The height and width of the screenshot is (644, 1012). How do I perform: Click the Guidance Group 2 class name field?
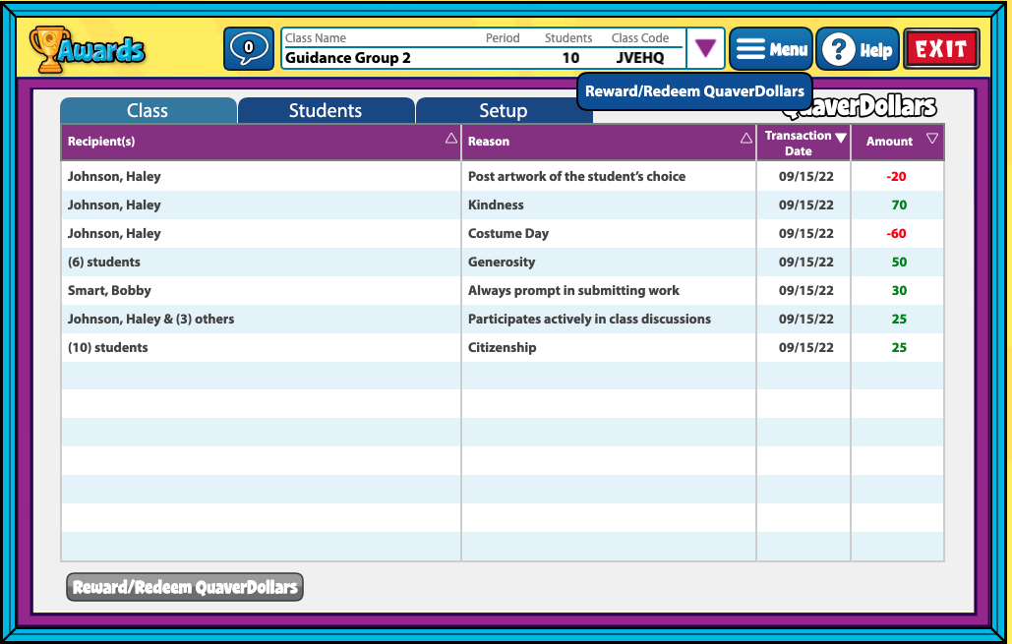pos(348,58)
